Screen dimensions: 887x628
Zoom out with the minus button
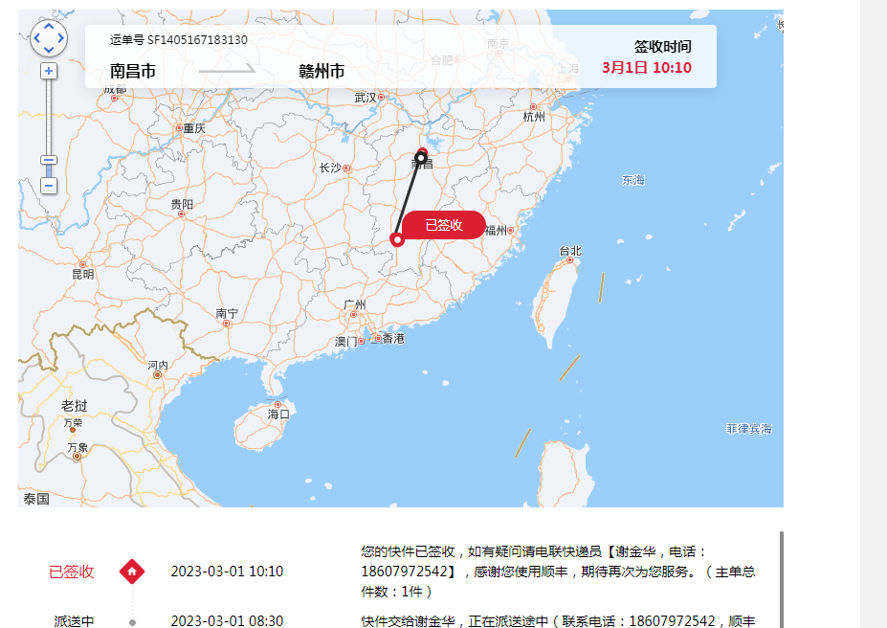click(49, 186)
